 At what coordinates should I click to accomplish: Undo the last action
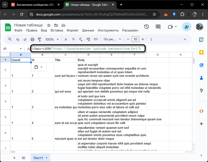click(17, 39)
